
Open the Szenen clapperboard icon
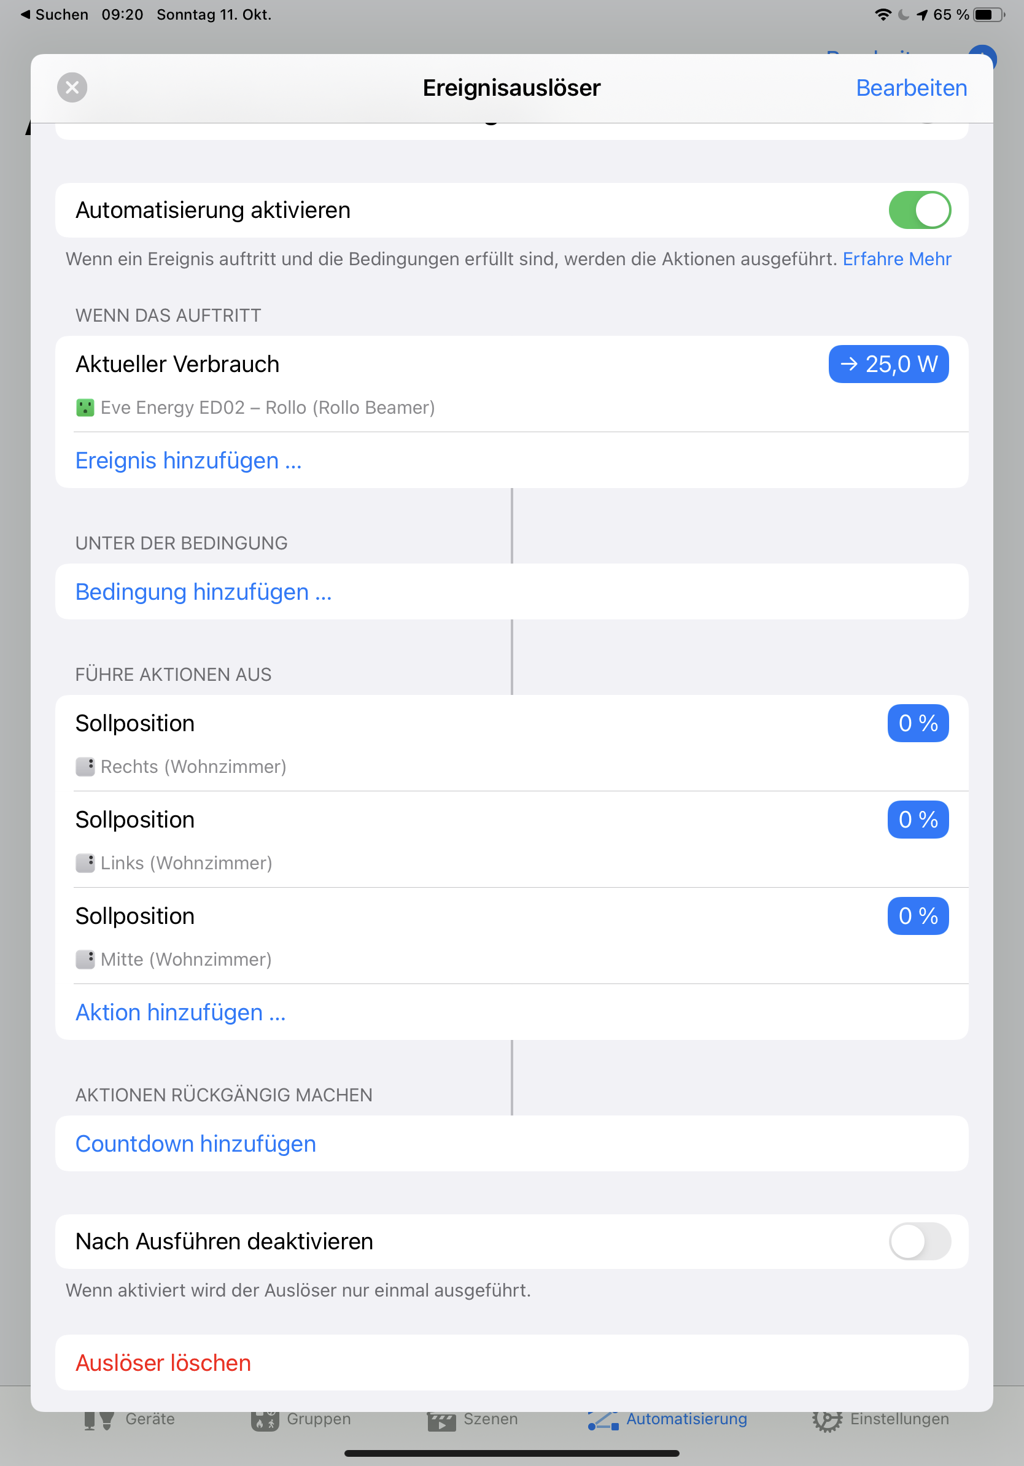coord(441,1420)
